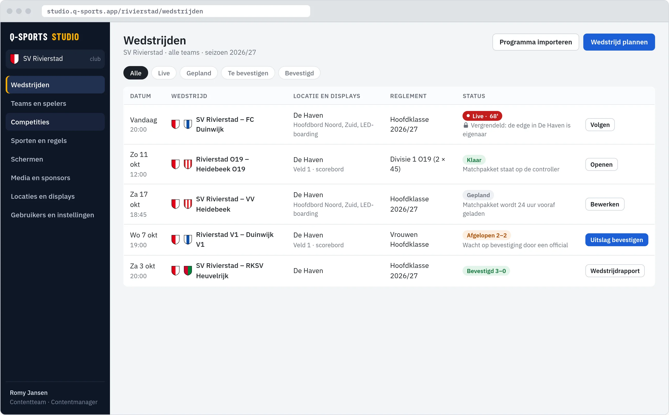
Task: Click the red shield in the RKSV Heuvelrijk row
Action: coord(175,271)
